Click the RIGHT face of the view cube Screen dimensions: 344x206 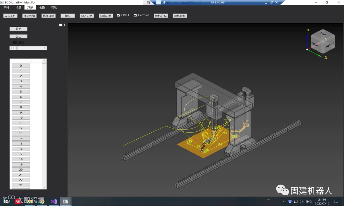click(330, 44)
